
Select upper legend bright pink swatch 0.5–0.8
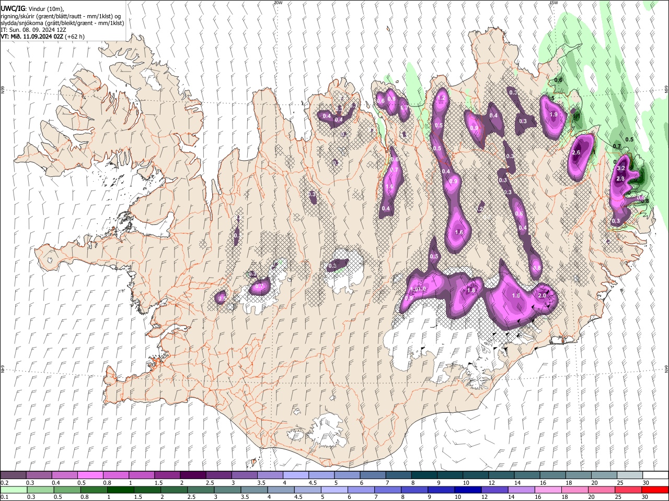(90, 475)
